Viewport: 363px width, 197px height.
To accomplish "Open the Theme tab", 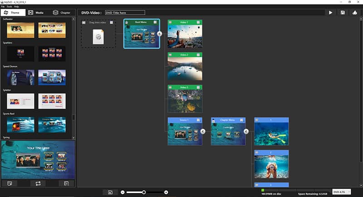I will coord(13,13).
